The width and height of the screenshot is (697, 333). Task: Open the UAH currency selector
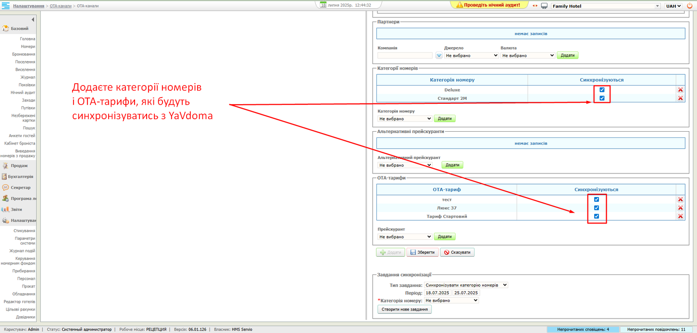point(673,6)
